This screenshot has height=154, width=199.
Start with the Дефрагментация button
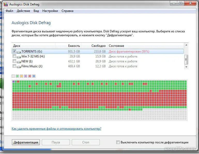pyautogui.click(x=26, y=142)
